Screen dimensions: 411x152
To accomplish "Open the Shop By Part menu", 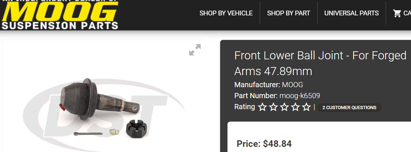I will pyautogui.click(x=289, y=13).
